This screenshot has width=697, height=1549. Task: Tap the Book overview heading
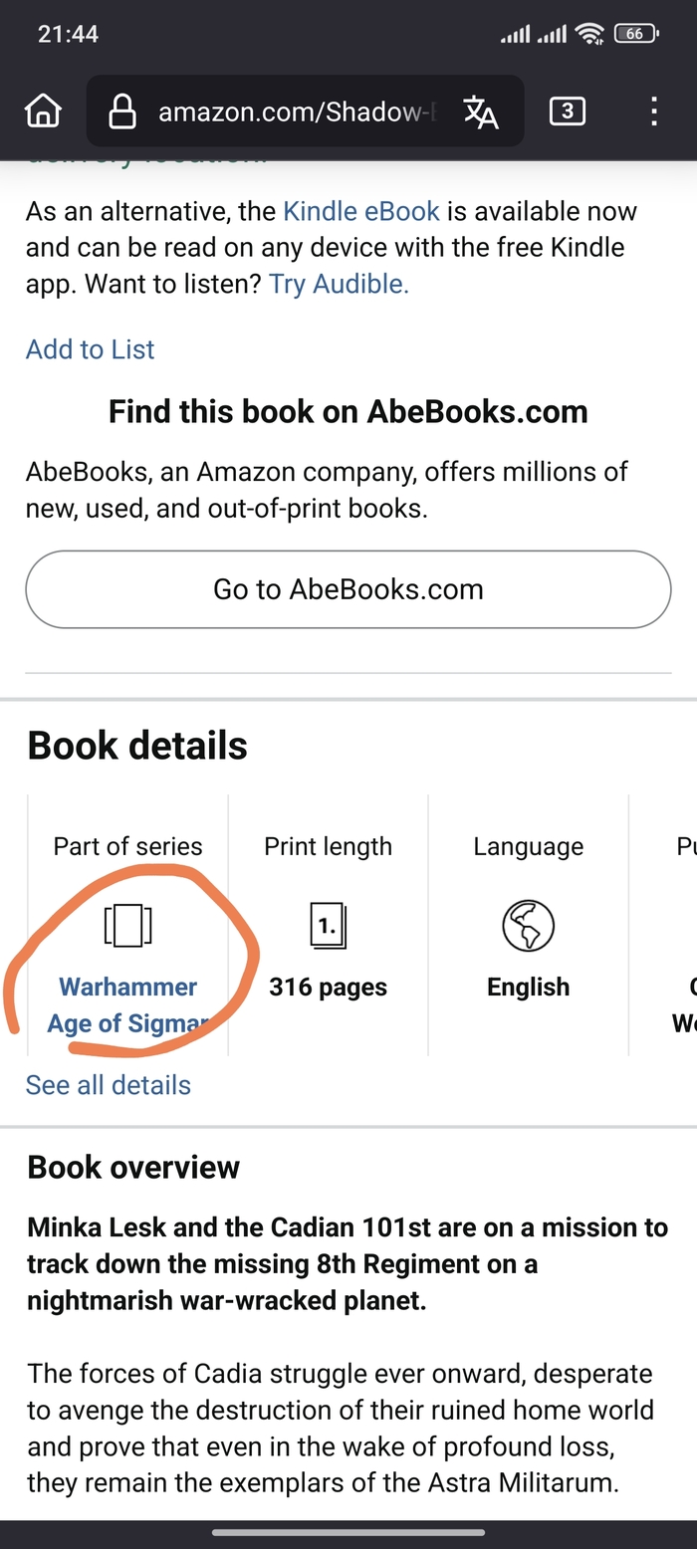pyautogui.click(x=133, y=1167)
